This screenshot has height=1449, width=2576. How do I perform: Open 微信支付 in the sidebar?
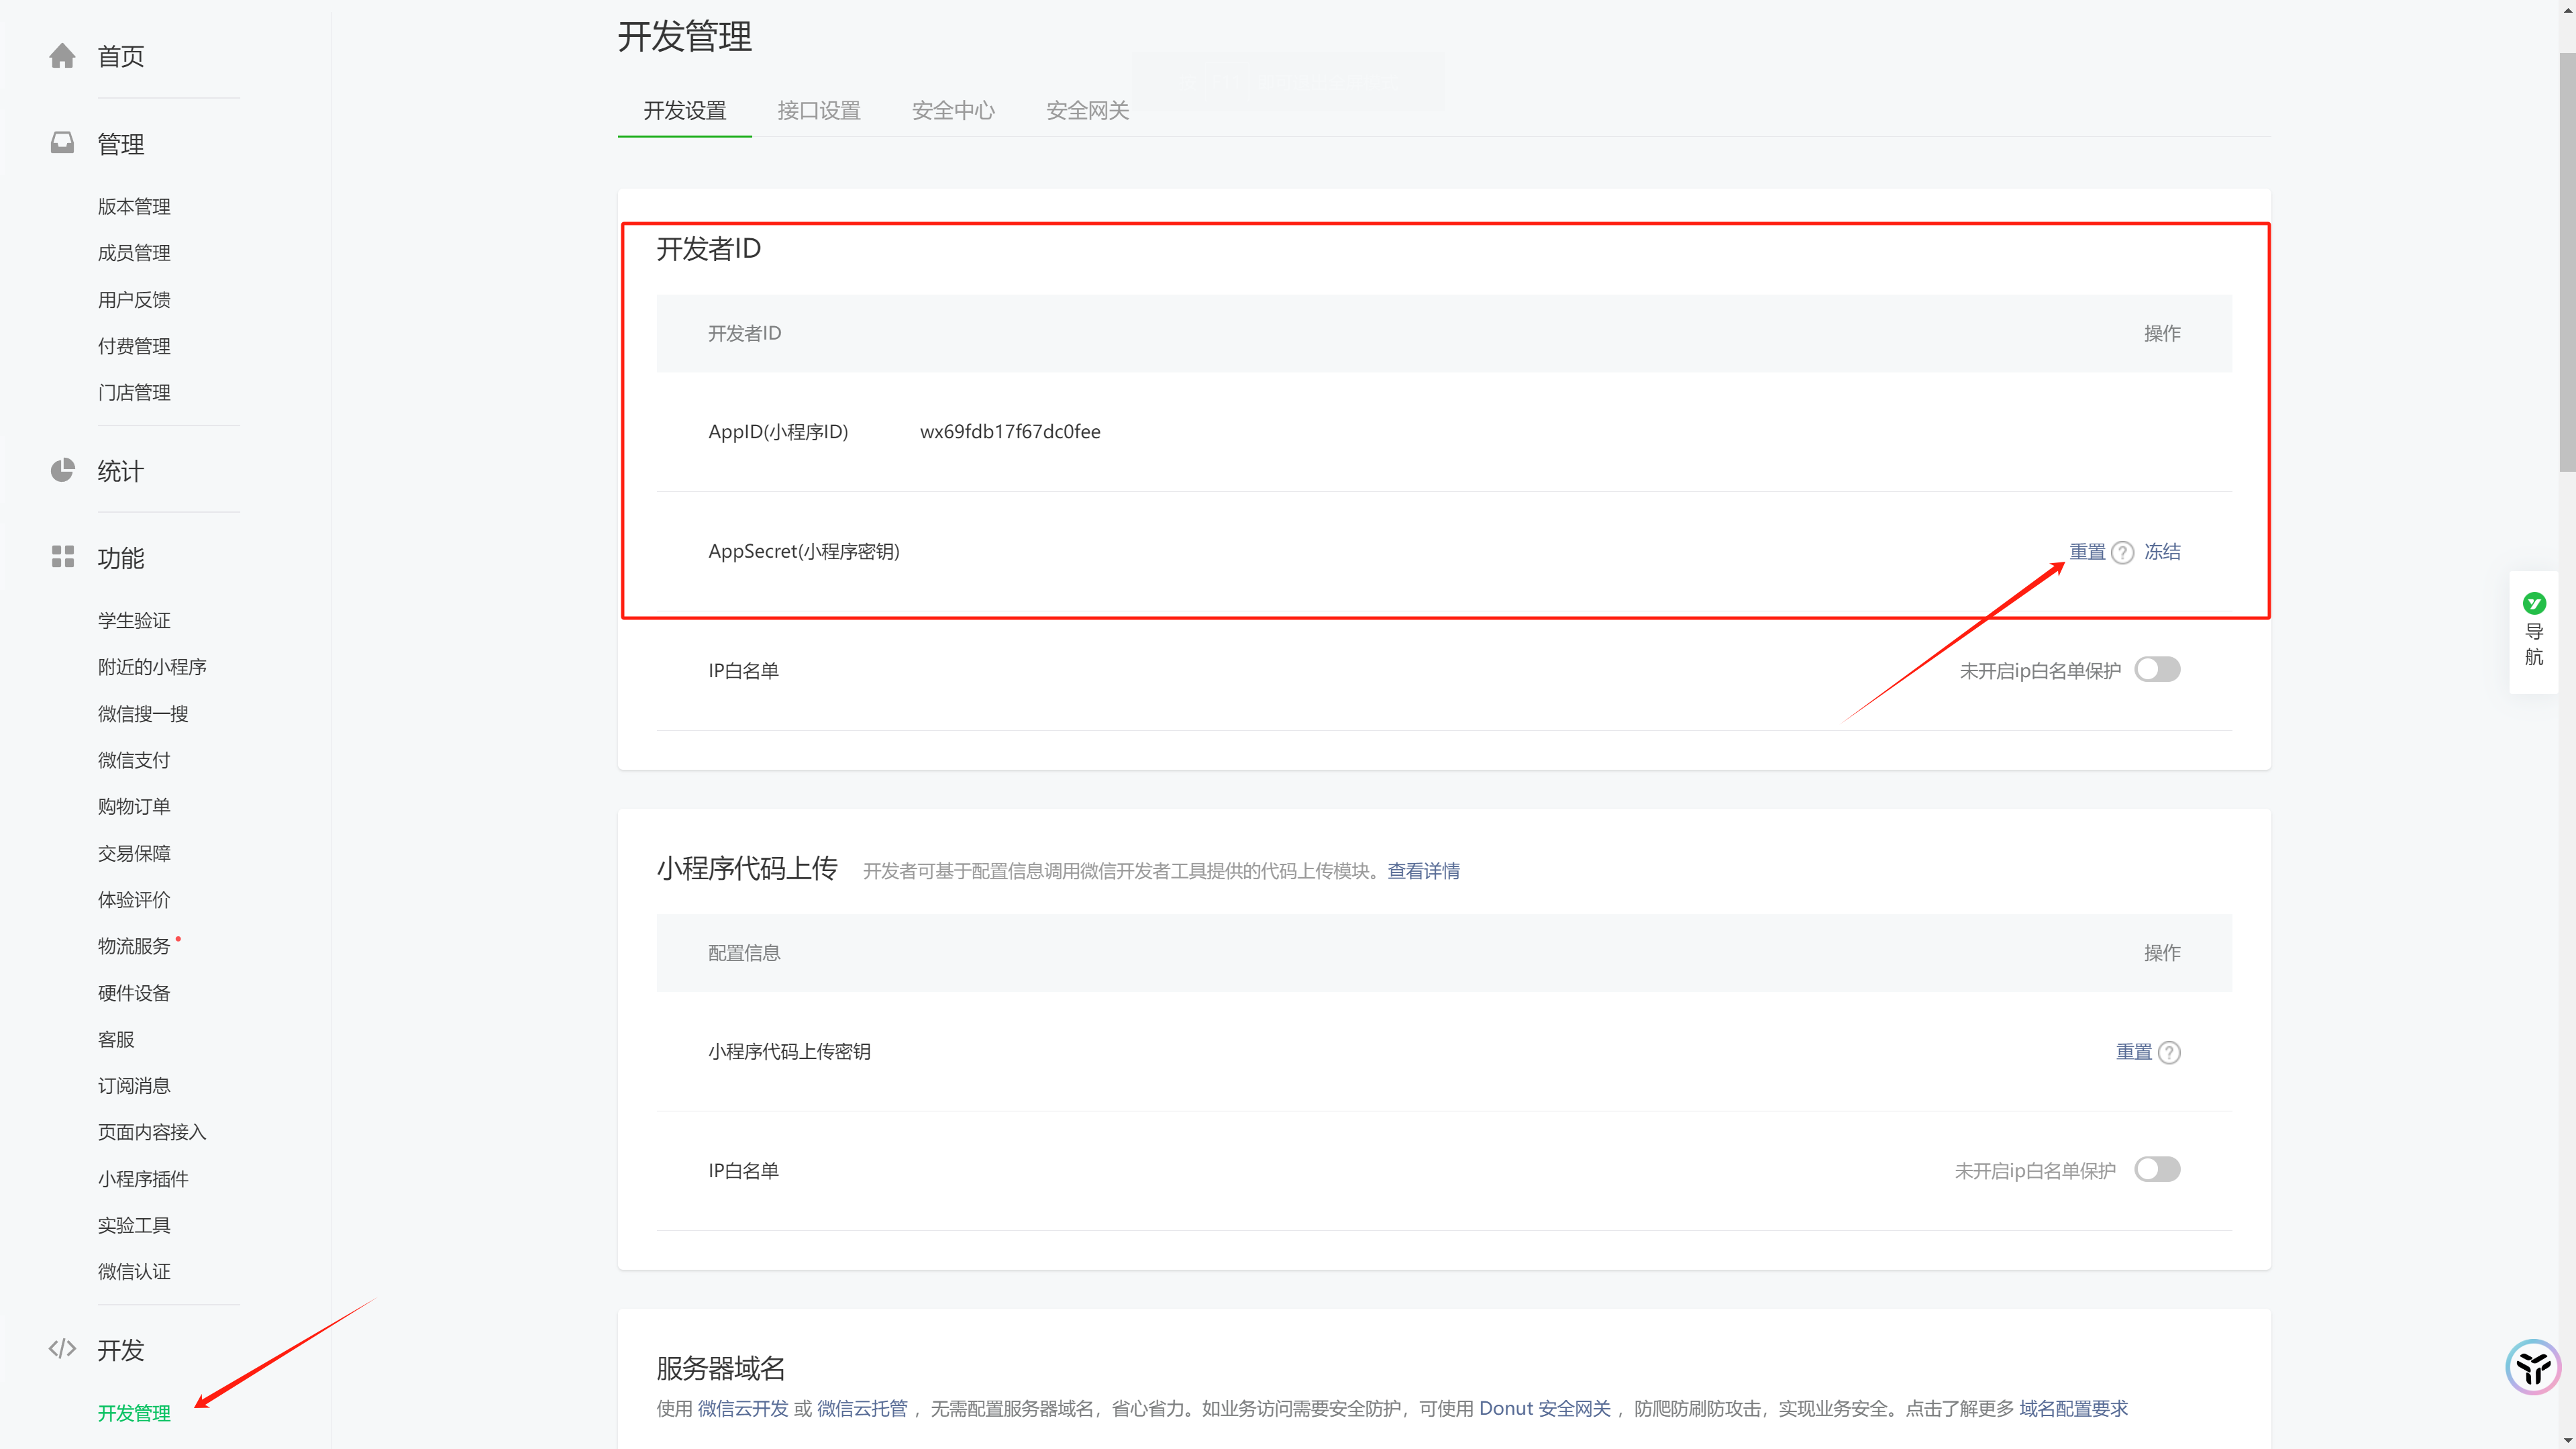[x=134, y=760]
